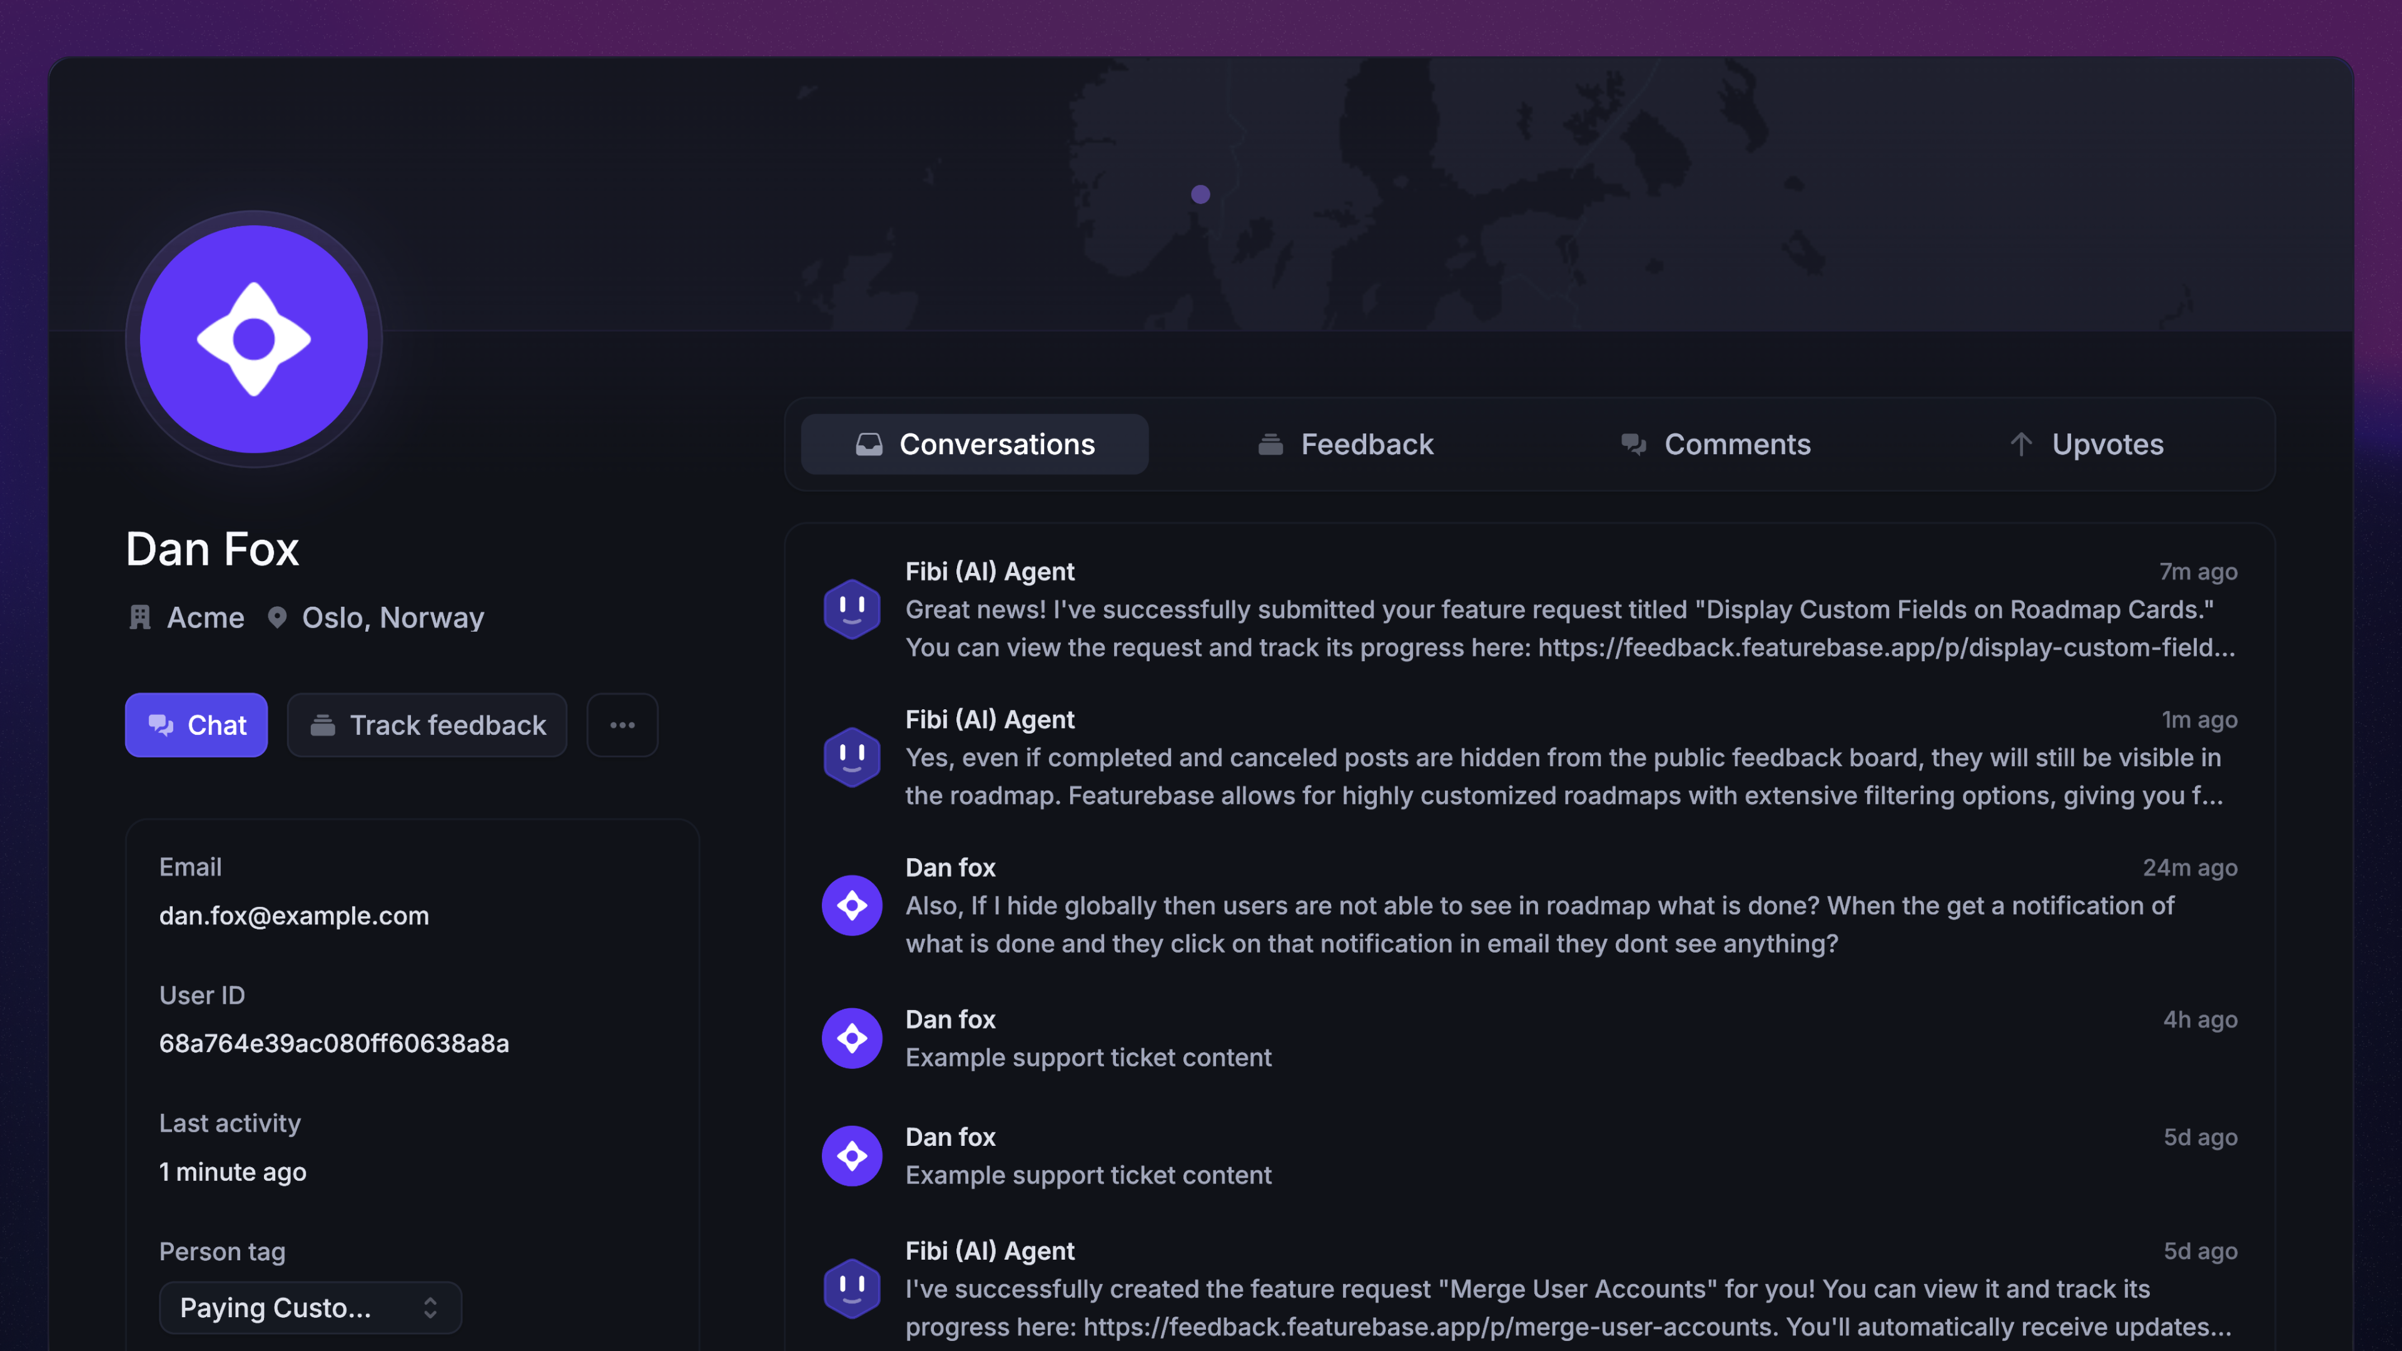Start a chat with Dan Fox
The image size is (2402, 1351).
196,724
